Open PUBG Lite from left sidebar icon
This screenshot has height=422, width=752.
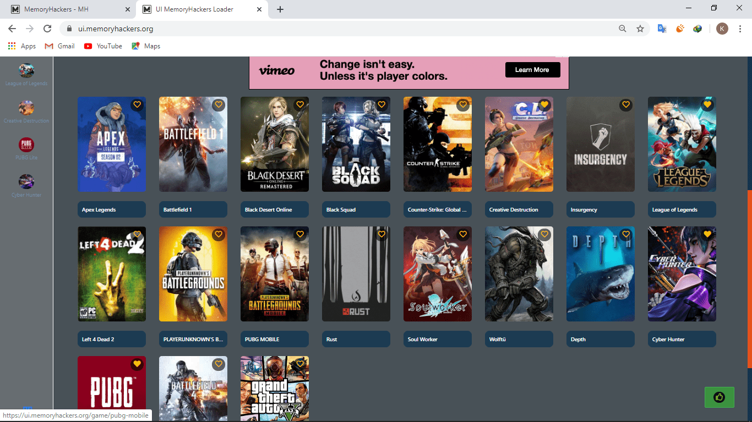[26, 145]
